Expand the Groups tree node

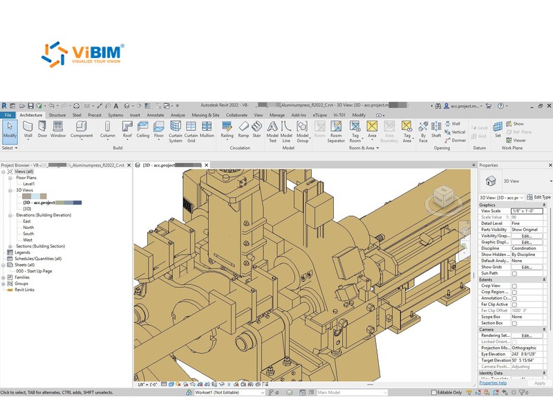click(x=3, y=284)
